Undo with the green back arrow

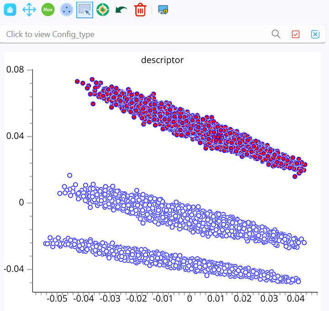point(122,10)
